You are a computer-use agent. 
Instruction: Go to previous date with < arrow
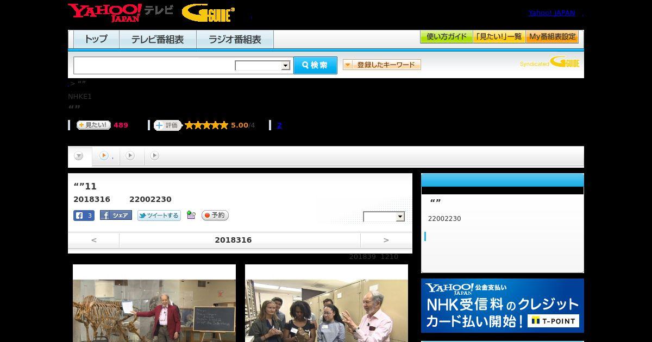[x=93, y=240]
